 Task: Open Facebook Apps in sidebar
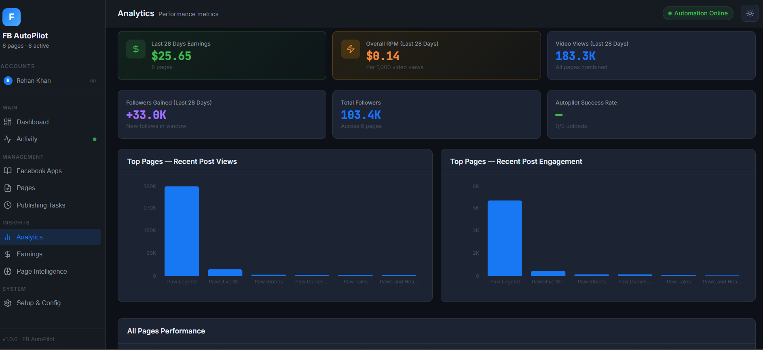(51, 171)
